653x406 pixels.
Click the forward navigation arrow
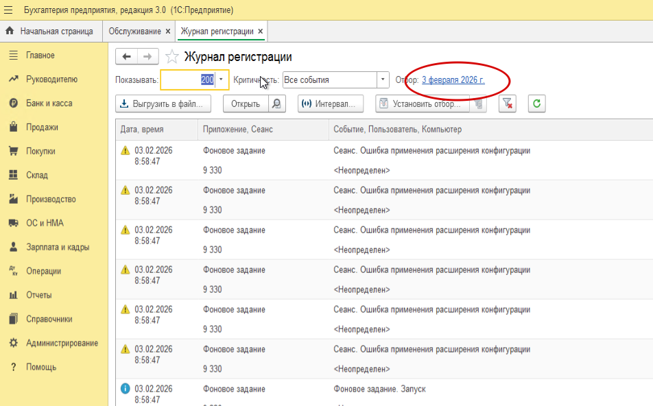click(x=148, y=57)
